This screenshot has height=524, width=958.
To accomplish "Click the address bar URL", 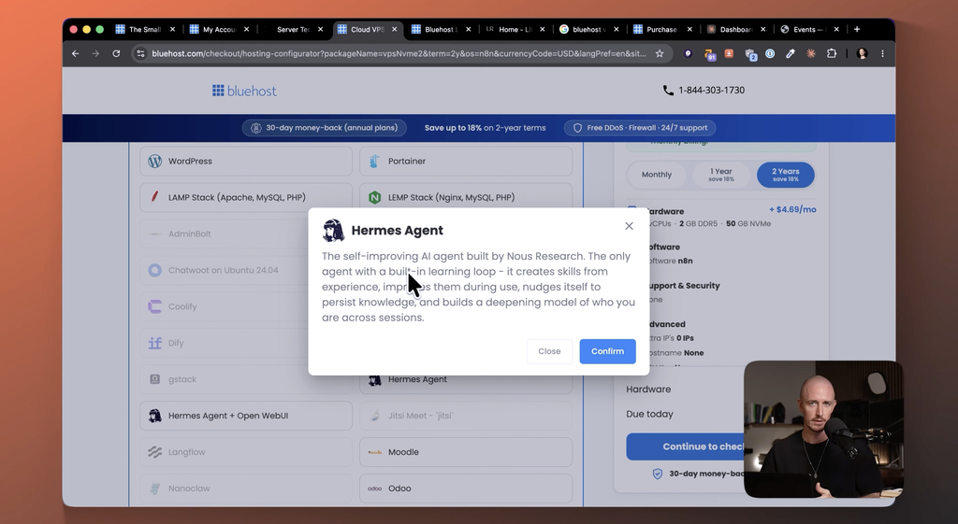I will click(x=399, y=53).
